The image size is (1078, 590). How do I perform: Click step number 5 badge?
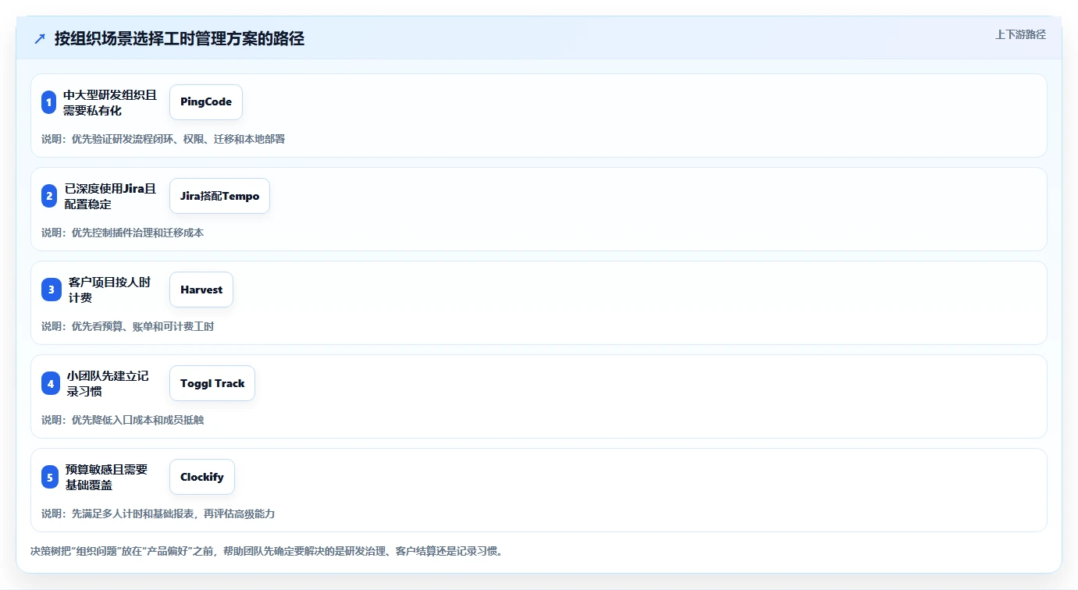[x=50, y=477]
